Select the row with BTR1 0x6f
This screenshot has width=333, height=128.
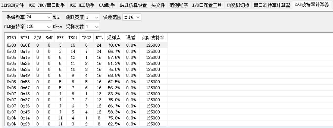point(86,45)
